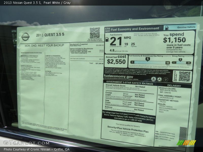Click the 'Frontal Crash' label
Viewport: 203px width, 152px height.
coord(109,93)
